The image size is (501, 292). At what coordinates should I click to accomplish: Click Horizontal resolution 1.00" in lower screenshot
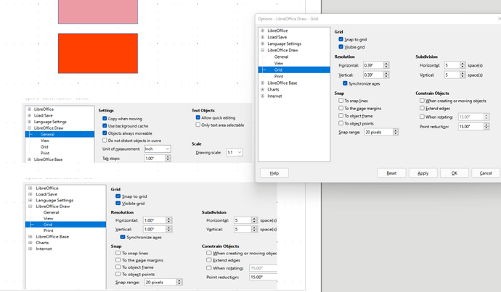click(x=155, y=220)
